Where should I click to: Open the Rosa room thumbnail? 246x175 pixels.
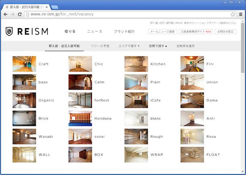192,136
